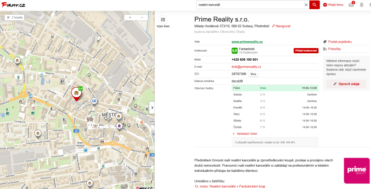The width and height of the screenshot is (371, 189).
Task: Click the red magnifier search button
Action: pos(314,5)
